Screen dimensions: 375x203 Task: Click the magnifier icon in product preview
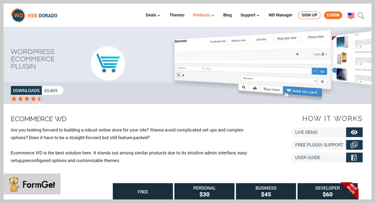[243, 87]
